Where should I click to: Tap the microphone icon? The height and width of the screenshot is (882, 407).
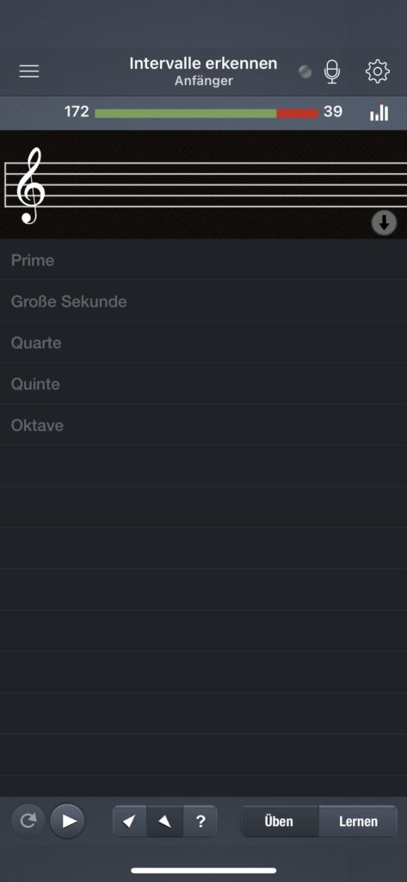[x=332, y=71]
